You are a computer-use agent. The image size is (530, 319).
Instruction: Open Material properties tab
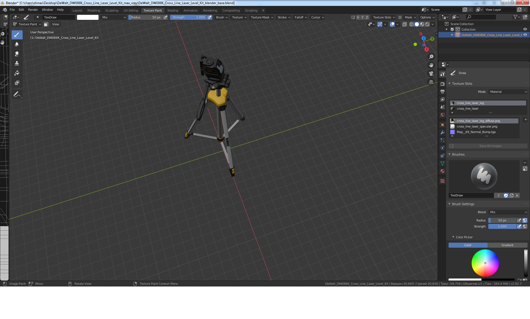coord(442,171)
